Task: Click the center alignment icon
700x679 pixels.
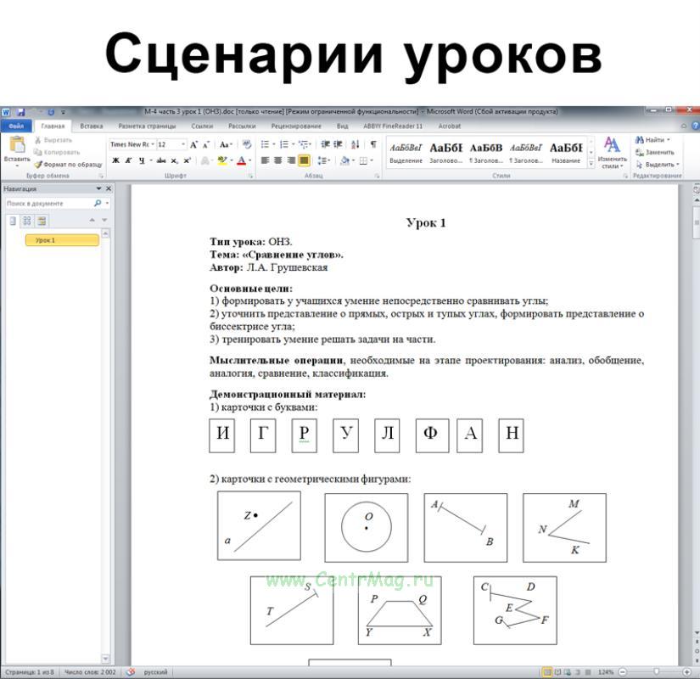Action: tap(277, 160)
